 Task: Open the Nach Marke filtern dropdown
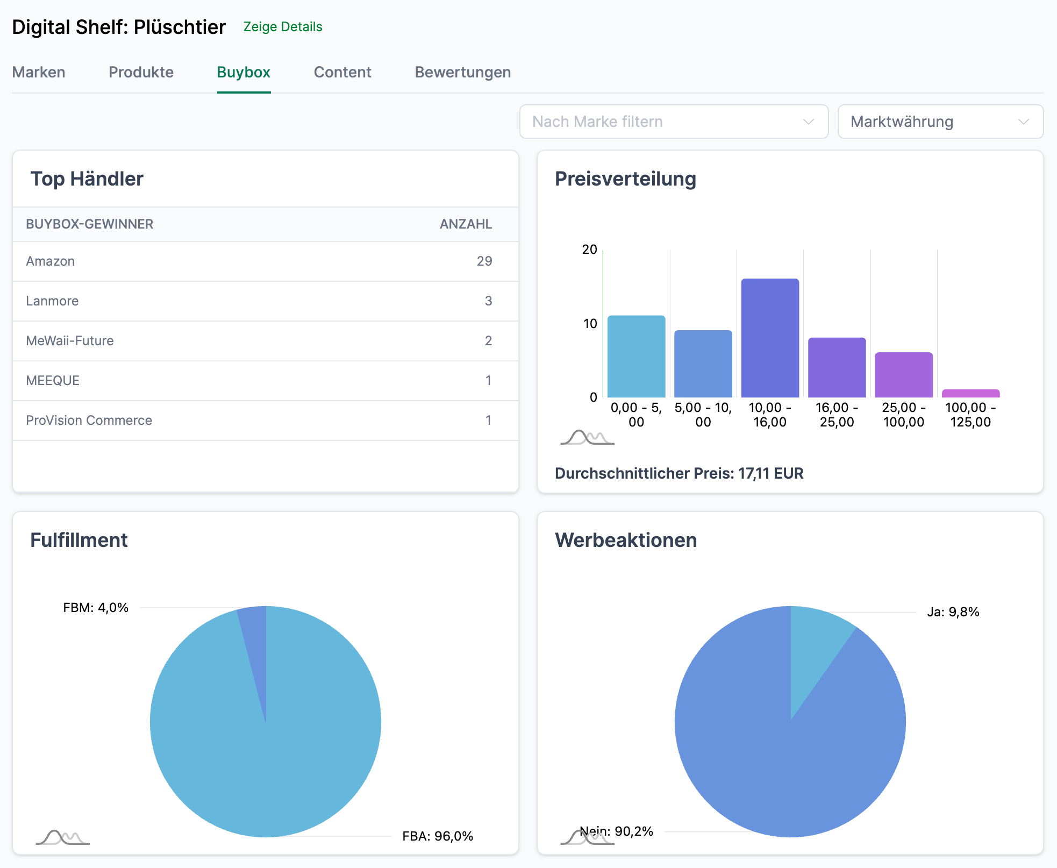pyautogui.click(x=673, y=122)
